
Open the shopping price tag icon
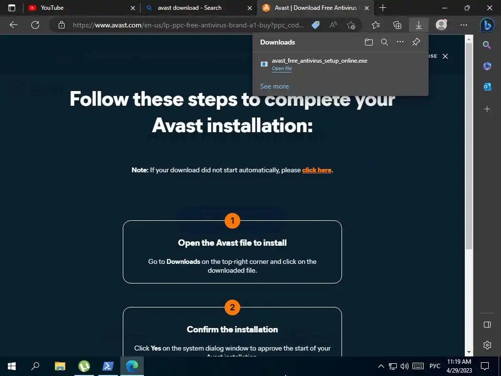[x=316, y=25]
